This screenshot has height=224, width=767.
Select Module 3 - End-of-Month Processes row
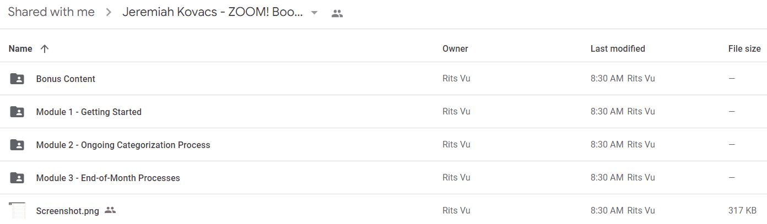coord(383,178)
